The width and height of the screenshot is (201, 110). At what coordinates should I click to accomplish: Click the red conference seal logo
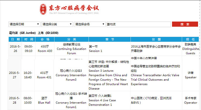pyautogui.click(x=43, y=9)
